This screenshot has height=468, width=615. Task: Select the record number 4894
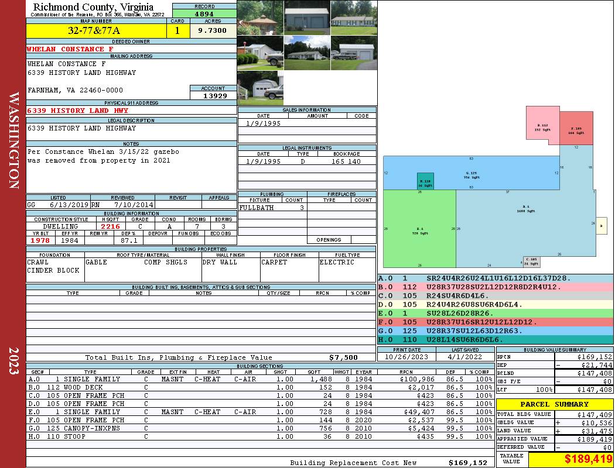(204, 14)
